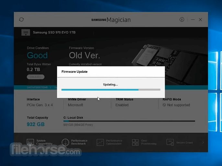Open Performance Optimization chart icon
The height and width of the screenshot is (166, 222).
click(100, 142)
